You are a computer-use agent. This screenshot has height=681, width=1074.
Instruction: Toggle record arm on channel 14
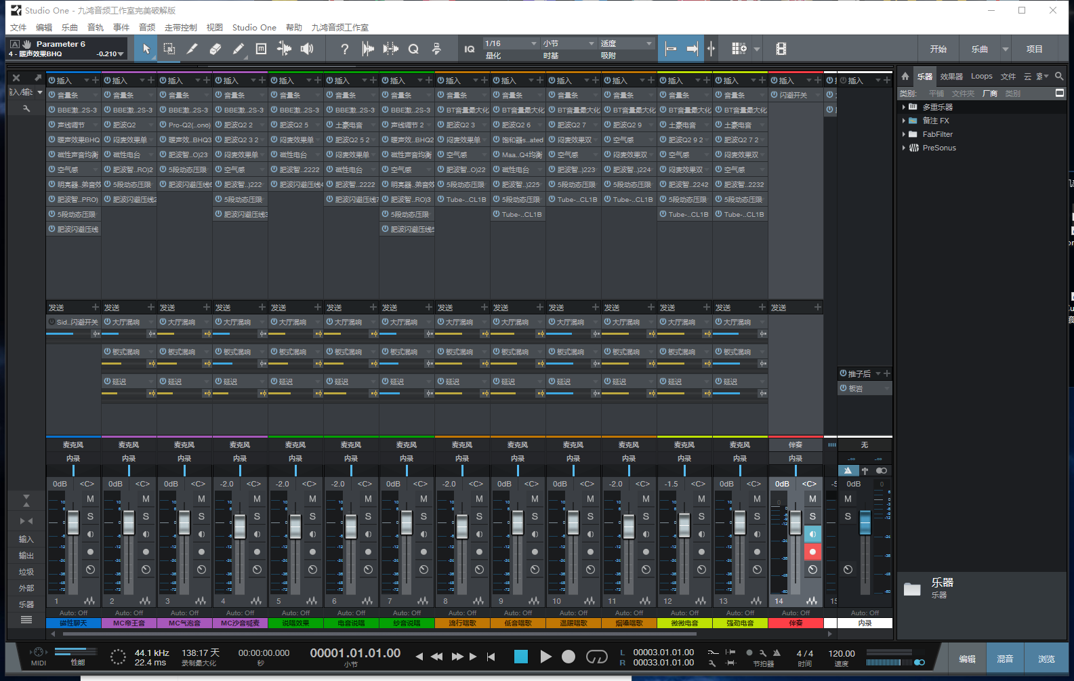812,552
